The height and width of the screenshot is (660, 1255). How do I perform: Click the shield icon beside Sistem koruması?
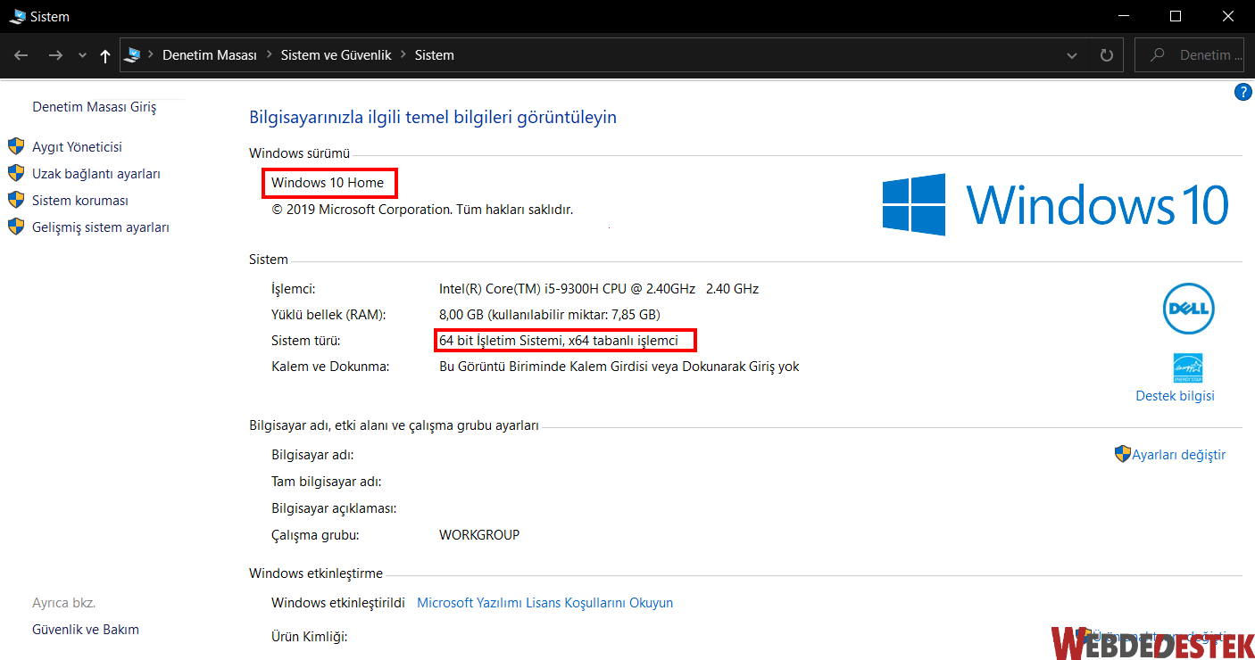(16, 200)
